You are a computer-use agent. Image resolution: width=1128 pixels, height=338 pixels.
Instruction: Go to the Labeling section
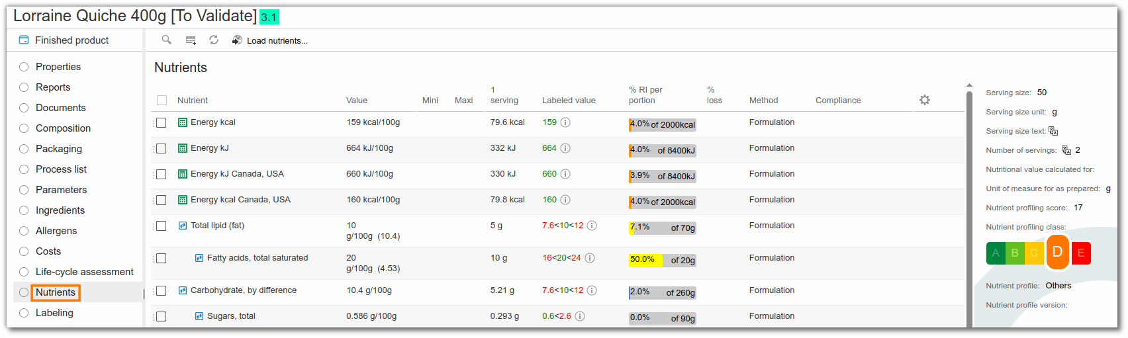(x=54, y=313)
